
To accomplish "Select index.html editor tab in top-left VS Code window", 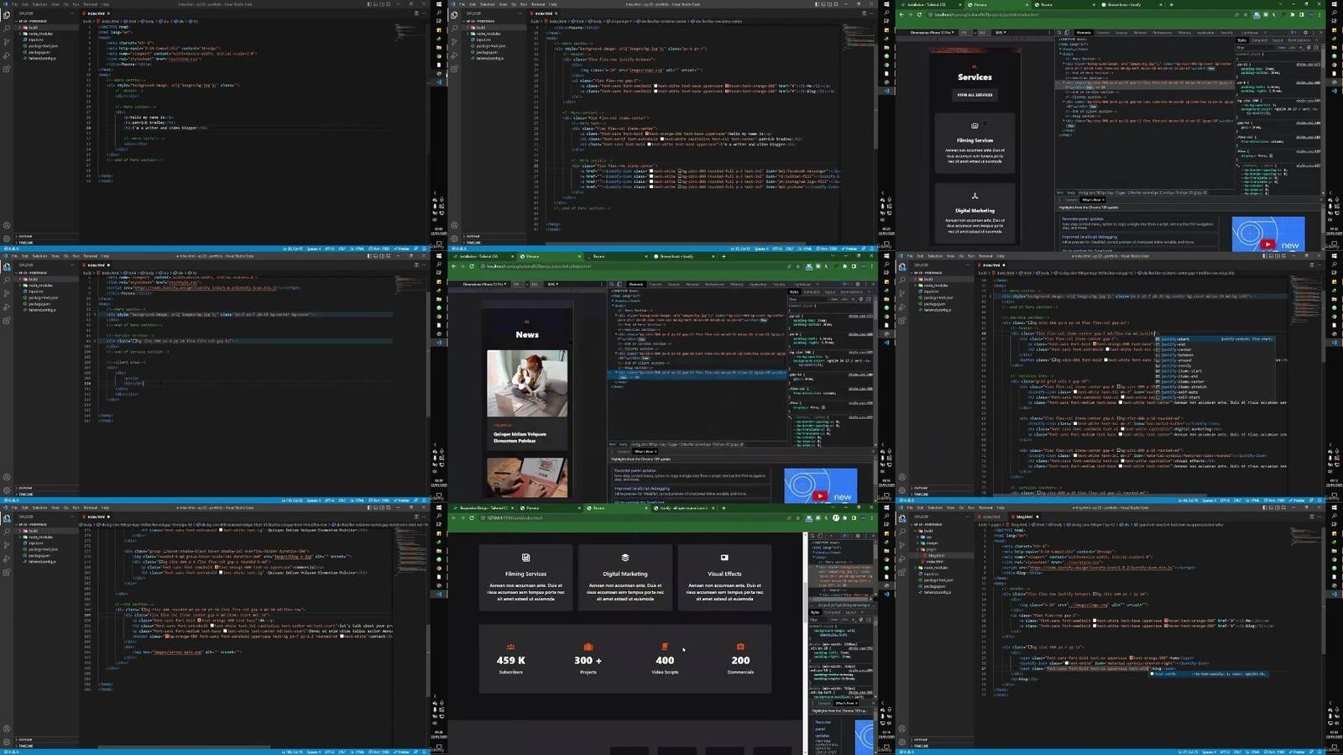I will 97,13.
